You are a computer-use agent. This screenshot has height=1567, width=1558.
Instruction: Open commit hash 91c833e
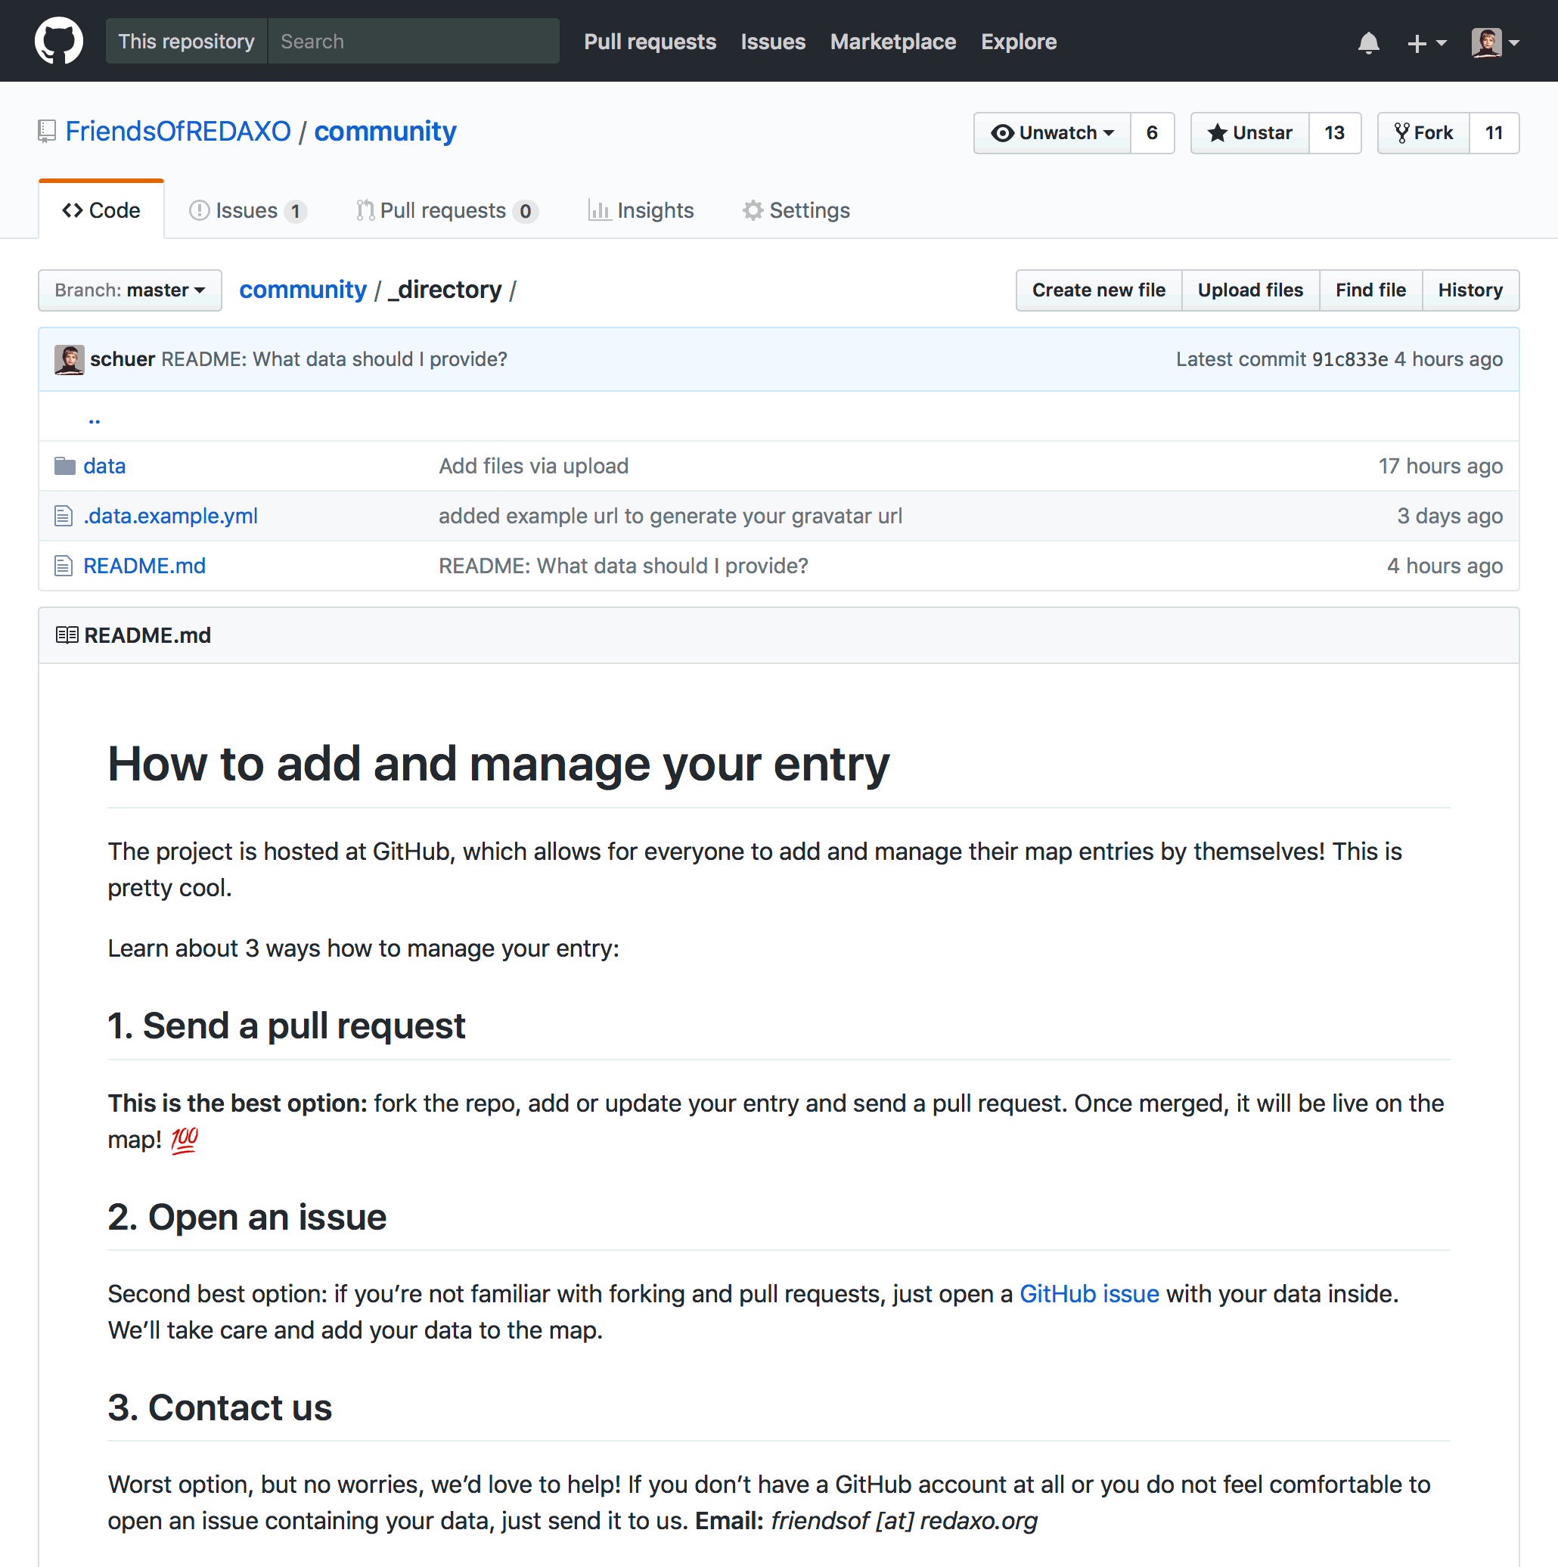coord(1349,359)
